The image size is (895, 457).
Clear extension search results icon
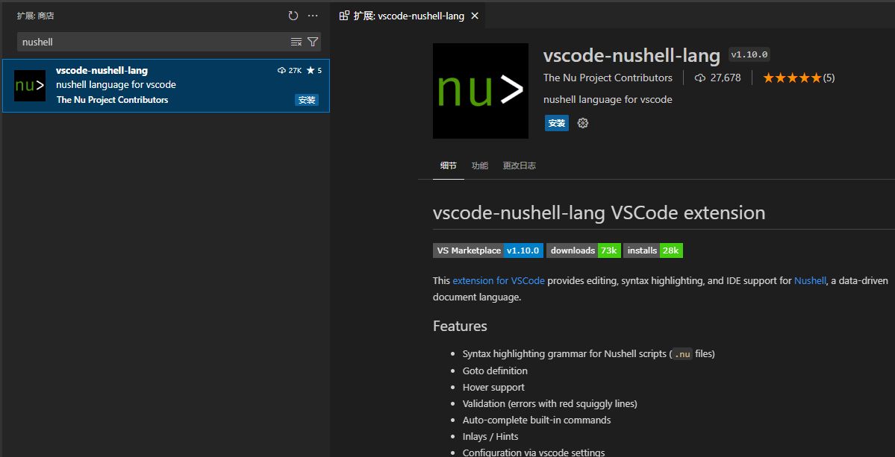[296, 42]
